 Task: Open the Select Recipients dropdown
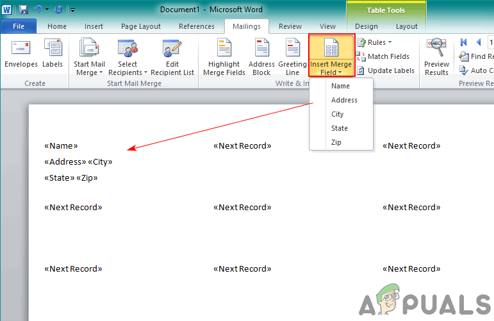(x=128, y=56)
